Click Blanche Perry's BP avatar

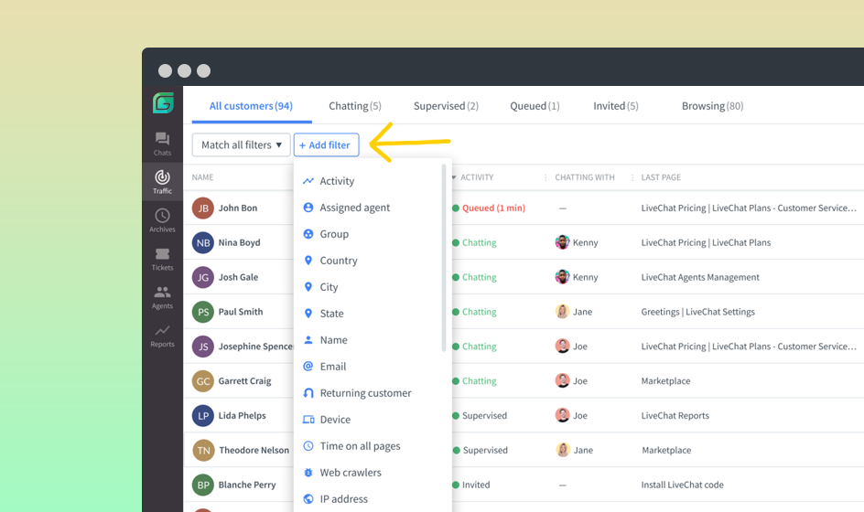[203, 485]
